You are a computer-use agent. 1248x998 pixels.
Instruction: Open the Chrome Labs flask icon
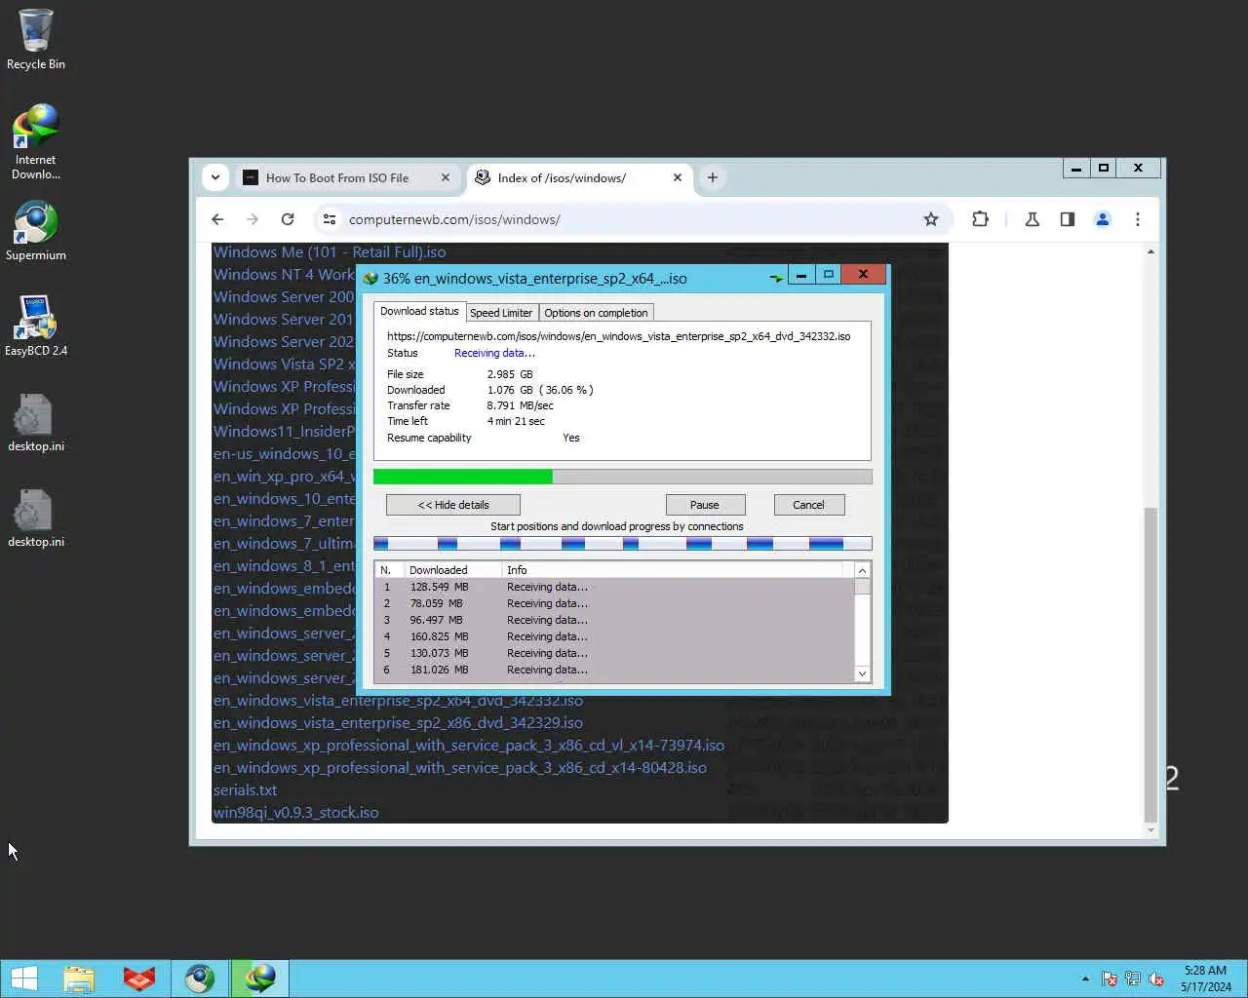(1032, 219)
